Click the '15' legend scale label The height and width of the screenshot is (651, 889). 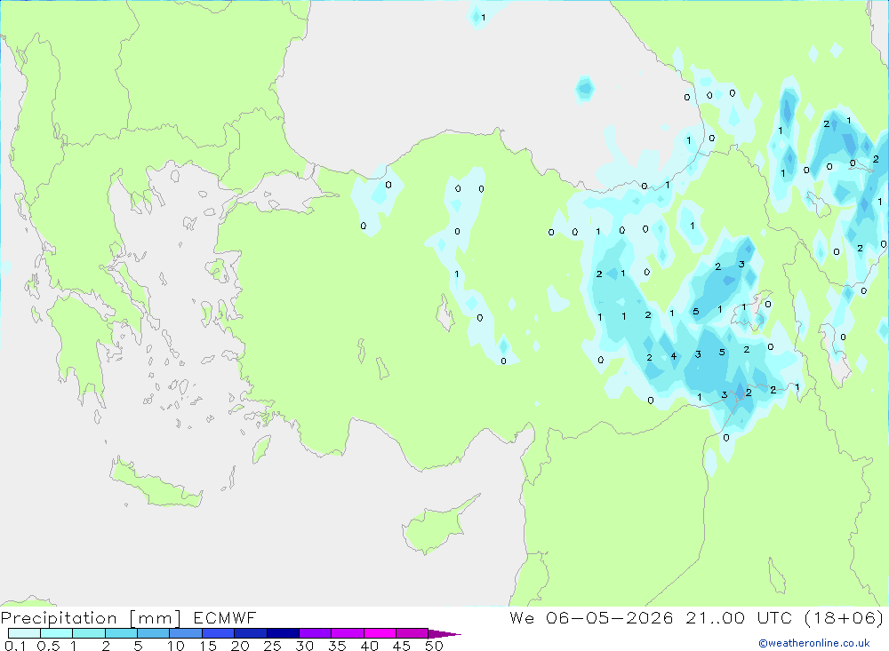coord(208,646)
